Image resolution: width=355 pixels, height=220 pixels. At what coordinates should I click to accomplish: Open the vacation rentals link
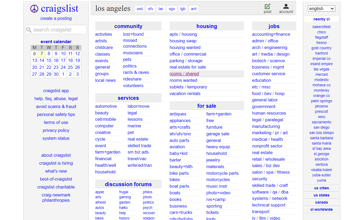185,93
